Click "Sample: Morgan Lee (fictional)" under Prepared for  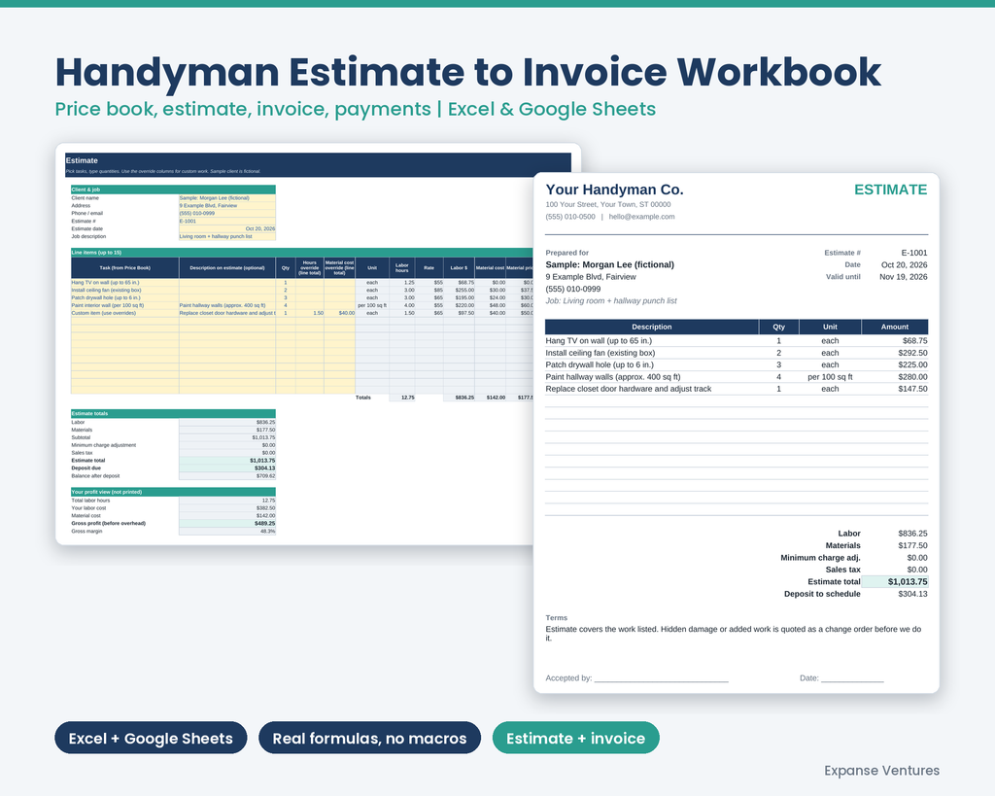[x=610, y=264]
